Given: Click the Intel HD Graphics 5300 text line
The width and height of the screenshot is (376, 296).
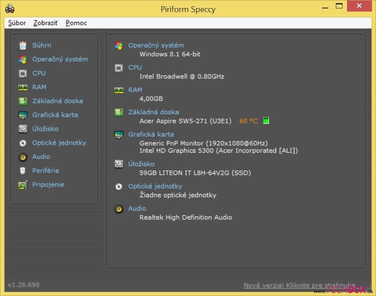Looking at the screenshot, I should pyautogui.click(x=218, y=151).
